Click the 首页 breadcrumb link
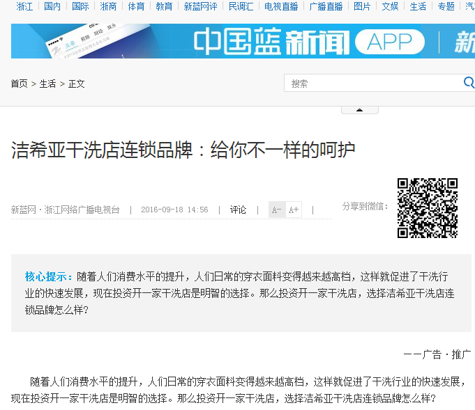 (x=19, y=84)
